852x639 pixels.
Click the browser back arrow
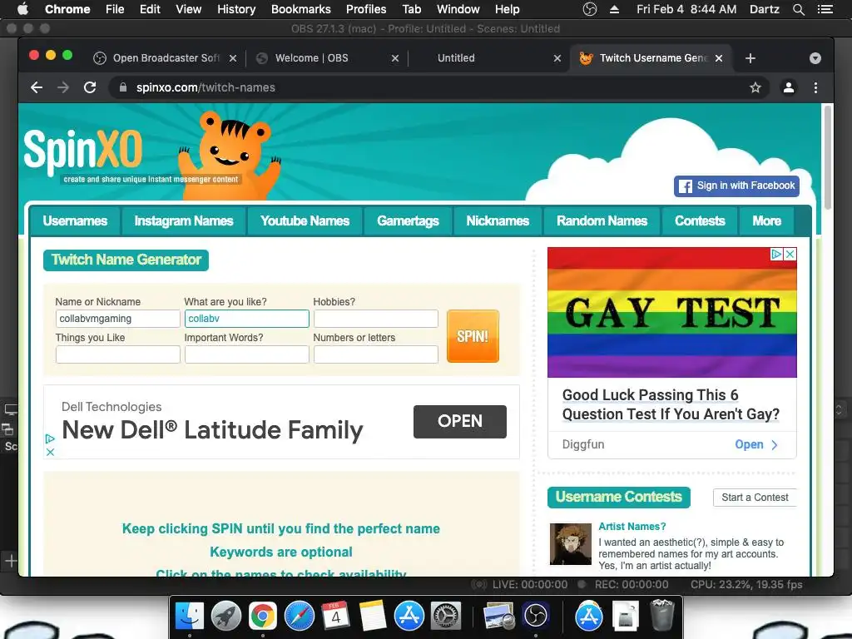click(x=37, y=87)
